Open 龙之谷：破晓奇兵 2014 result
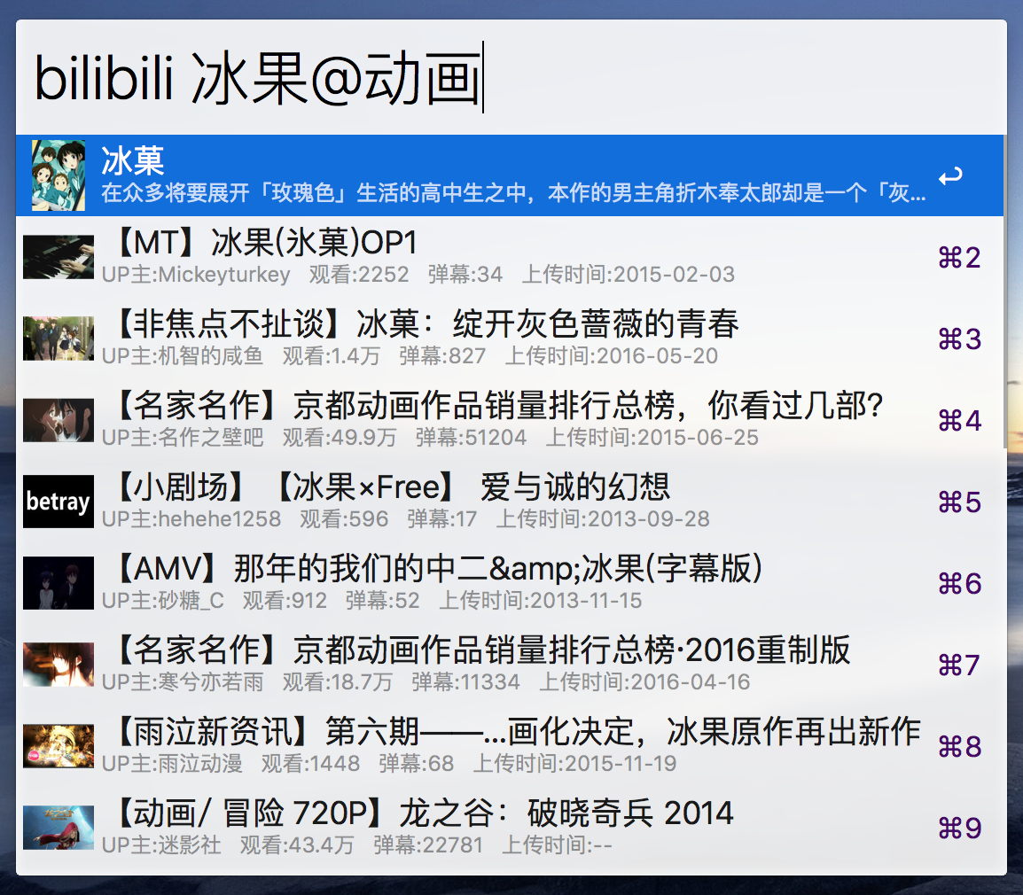This screenshot has width=1023, height=895. click(x=510, y=828)
